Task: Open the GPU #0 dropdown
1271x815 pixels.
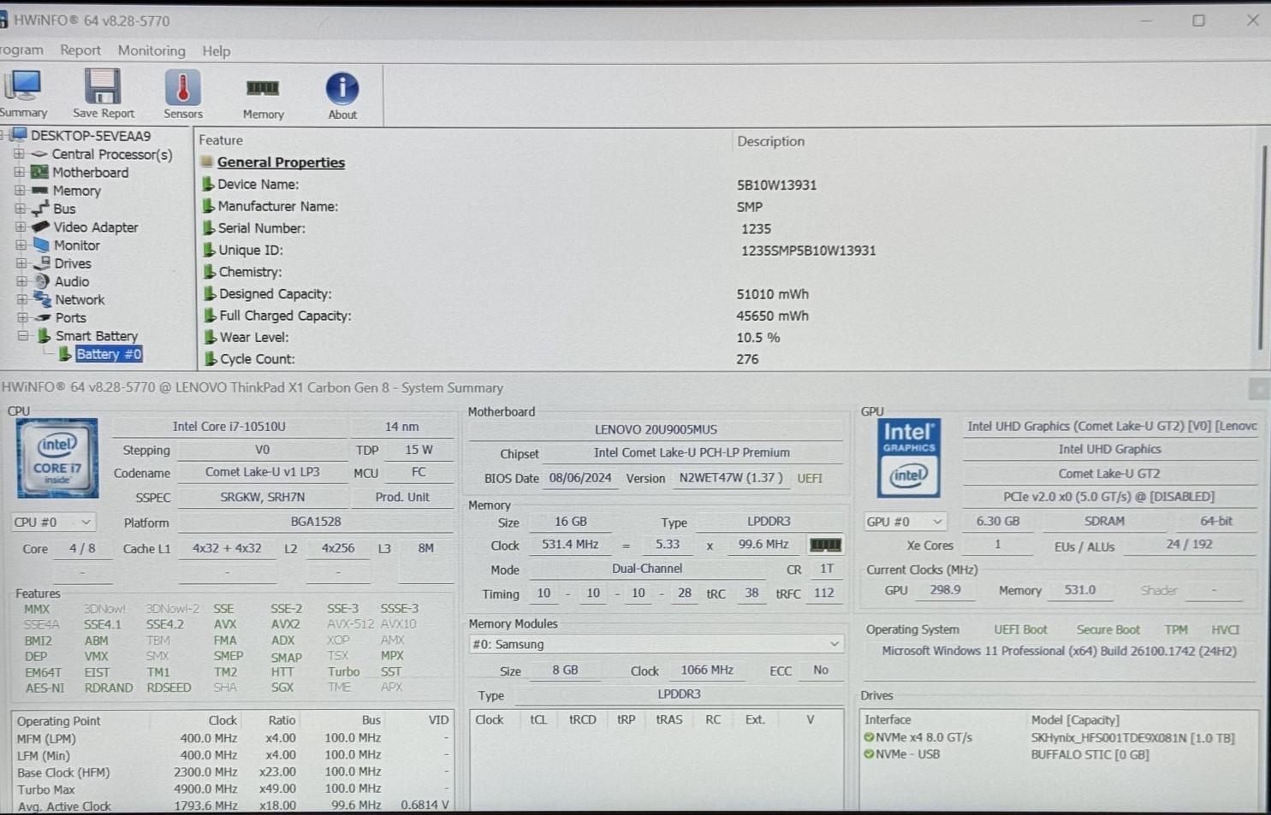Action: pos(905,521)
